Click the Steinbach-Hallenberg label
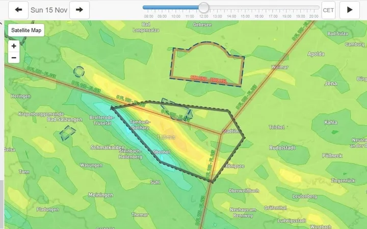Image resolution: width=367 pixels, height=229 pixels. pos(130,154)
